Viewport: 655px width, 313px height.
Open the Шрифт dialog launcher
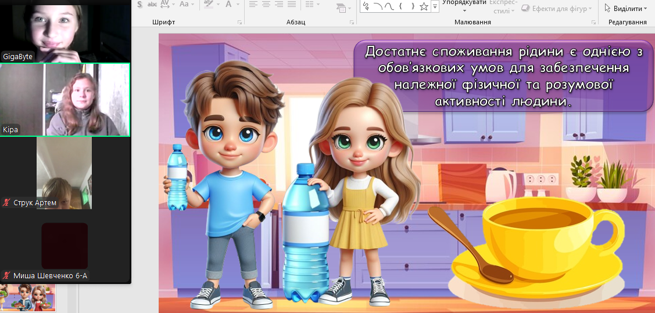coord(239,22)
